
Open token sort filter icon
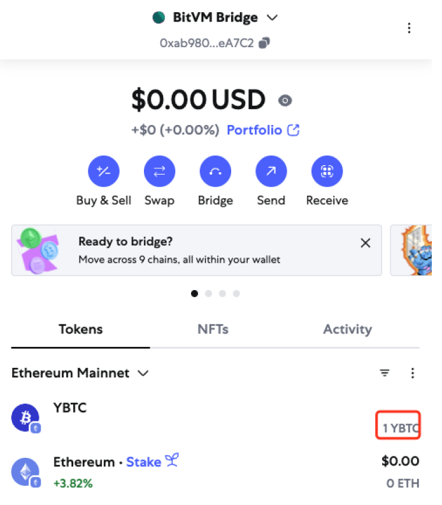coord(385,373)
